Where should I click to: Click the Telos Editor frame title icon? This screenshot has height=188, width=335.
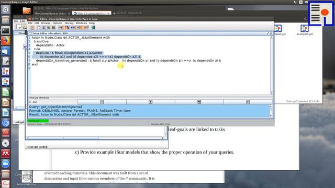point(30,33)
